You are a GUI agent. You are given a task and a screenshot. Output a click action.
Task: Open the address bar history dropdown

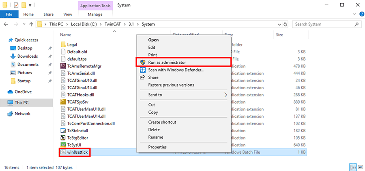(280, 24)
